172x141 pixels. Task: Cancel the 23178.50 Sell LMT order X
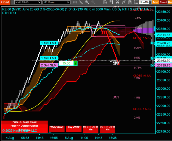pyautogui.click(x=152, y=58)
